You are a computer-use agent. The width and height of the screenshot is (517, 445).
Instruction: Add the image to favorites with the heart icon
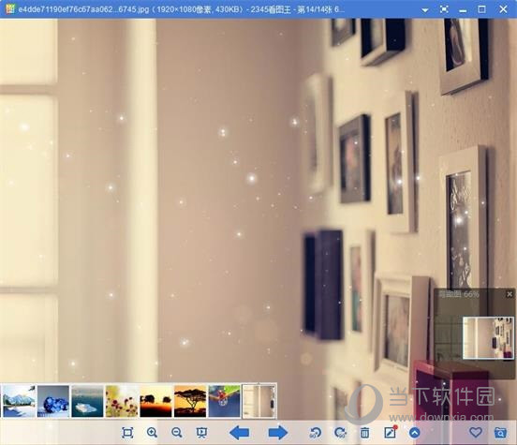[476, 432]
